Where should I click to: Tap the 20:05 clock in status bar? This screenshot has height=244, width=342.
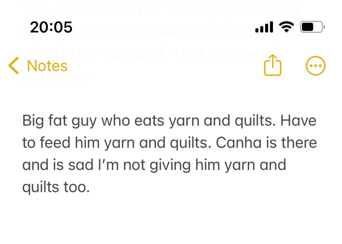(51, 27)
